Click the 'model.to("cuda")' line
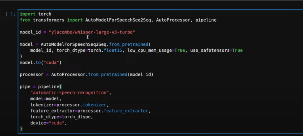Image resolution: width=303 pixels, height=136 pixels. click(x=41, y=62)
